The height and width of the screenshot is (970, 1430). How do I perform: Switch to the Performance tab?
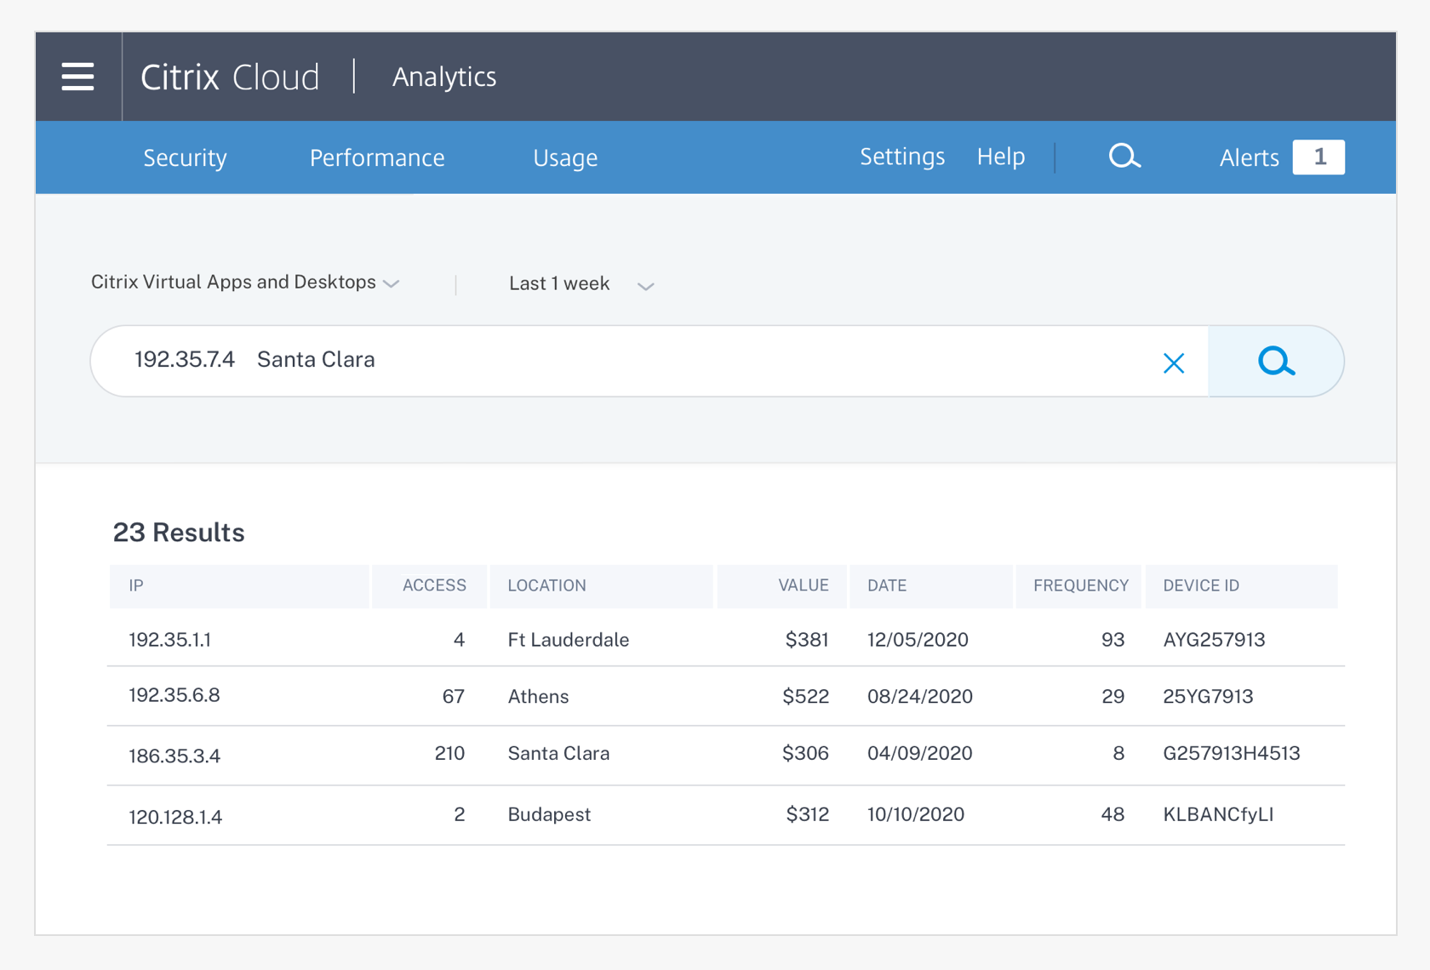pyautogui.click(x=377, y=157)
